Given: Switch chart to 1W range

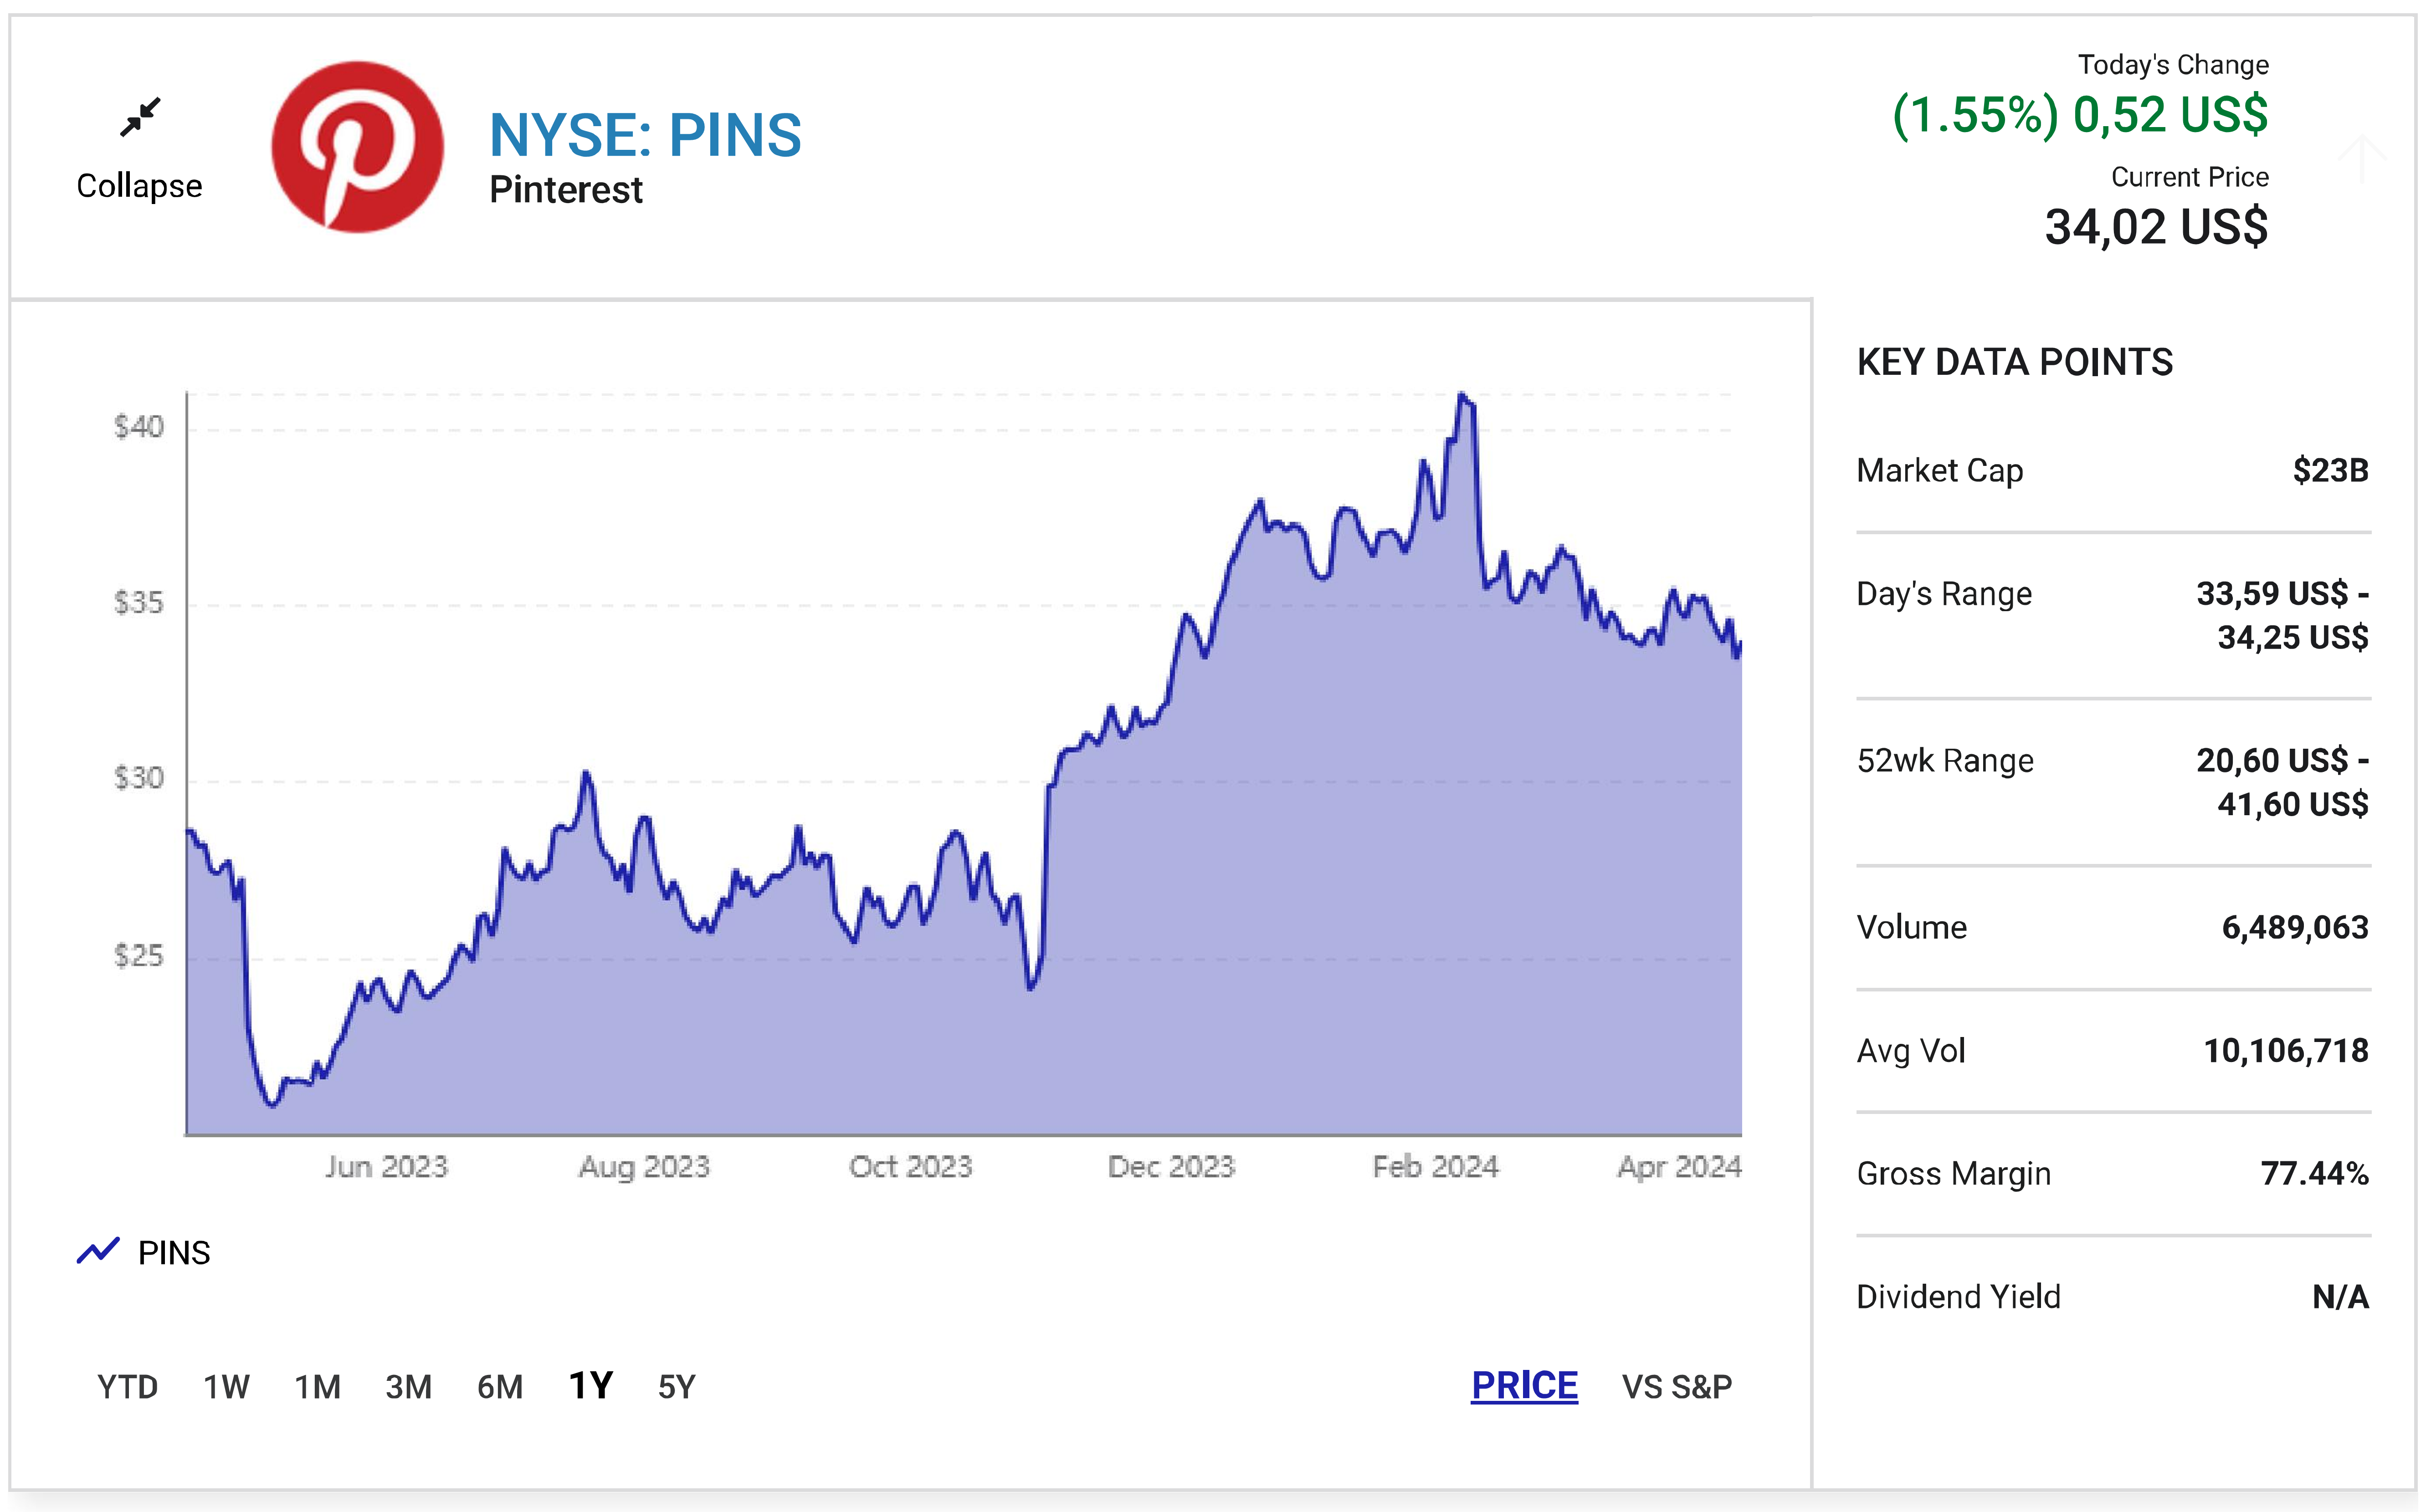Looking at the screenshot, I should [x=226, y=1387].
